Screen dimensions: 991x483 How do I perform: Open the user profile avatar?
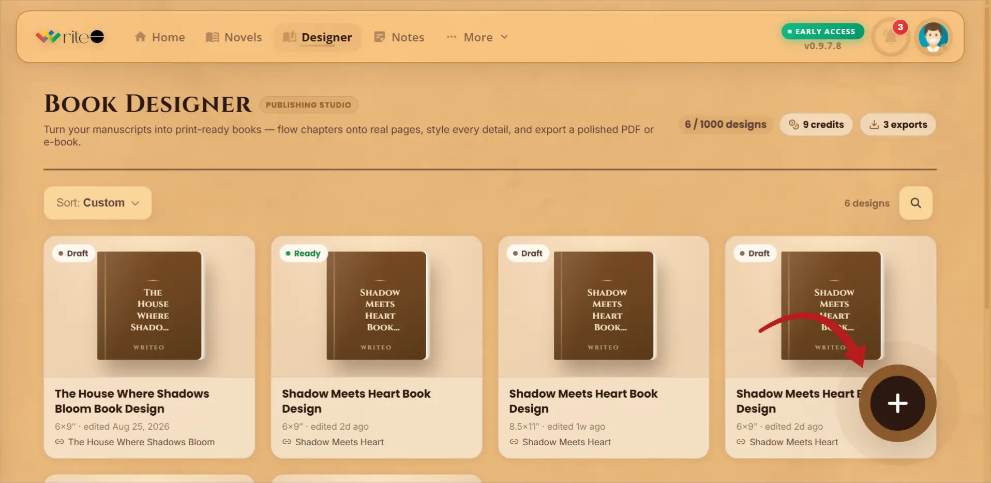click(x=933, y=37)
